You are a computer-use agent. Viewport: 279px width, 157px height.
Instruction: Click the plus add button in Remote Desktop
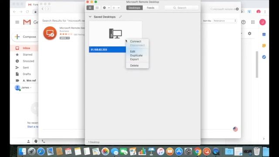pyautogui.click(x=114, y=8)
